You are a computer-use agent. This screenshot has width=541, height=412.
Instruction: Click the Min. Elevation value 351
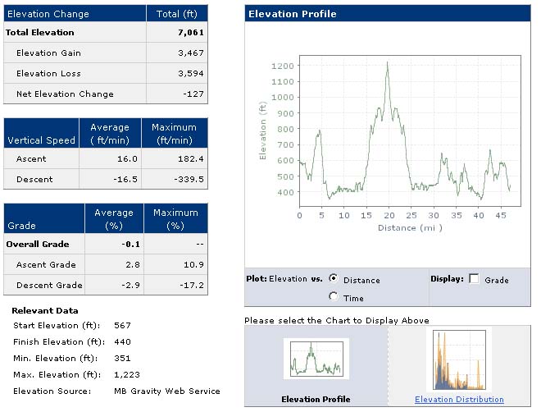point(122,359)
